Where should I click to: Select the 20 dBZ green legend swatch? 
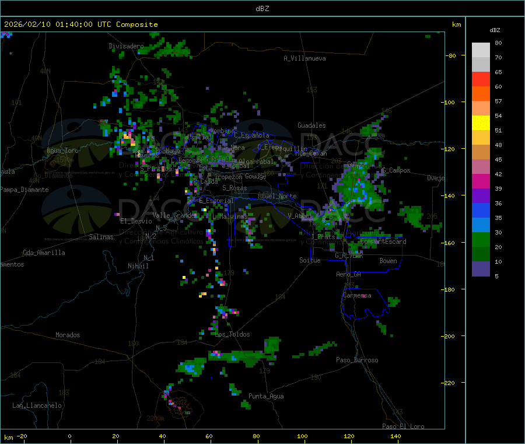[481, 239]
